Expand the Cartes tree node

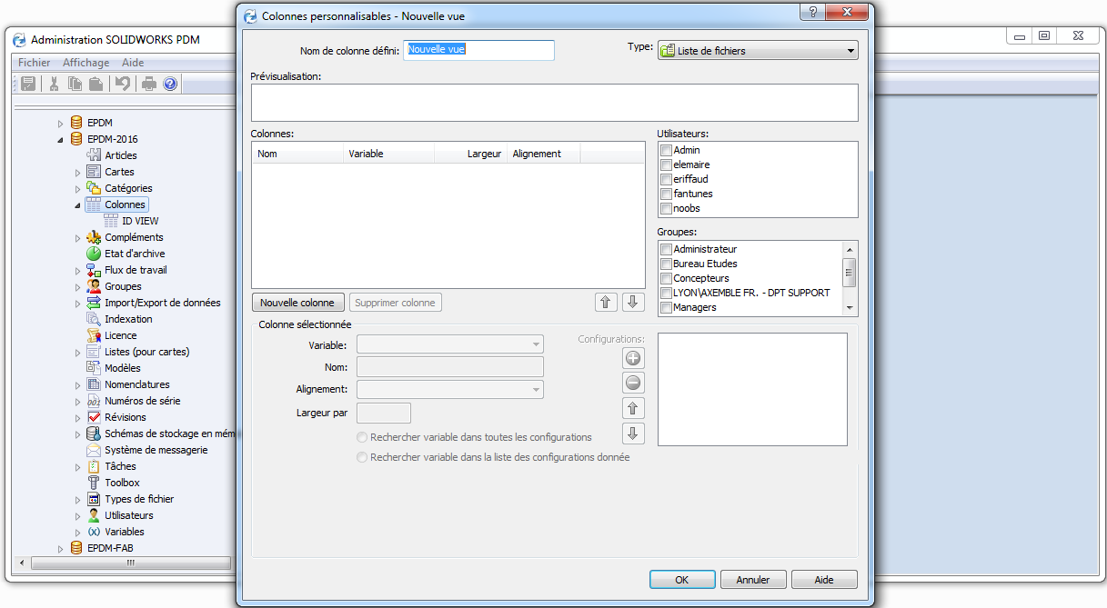(x=77, y=172)
